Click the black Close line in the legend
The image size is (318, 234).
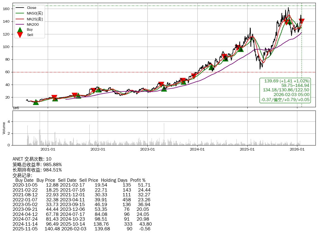coord(20,8)
